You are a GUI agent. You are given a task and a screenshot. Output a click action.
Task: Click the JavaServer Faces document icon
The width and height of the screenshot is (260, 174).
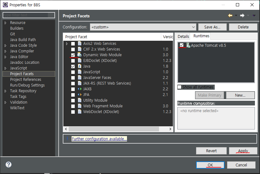(x=79, y=78)
